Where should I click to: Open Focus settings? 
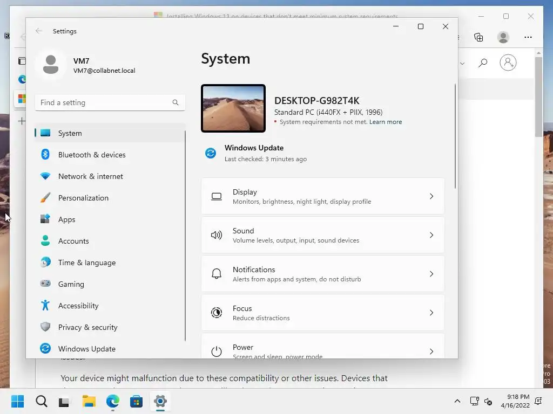point(323,313)
